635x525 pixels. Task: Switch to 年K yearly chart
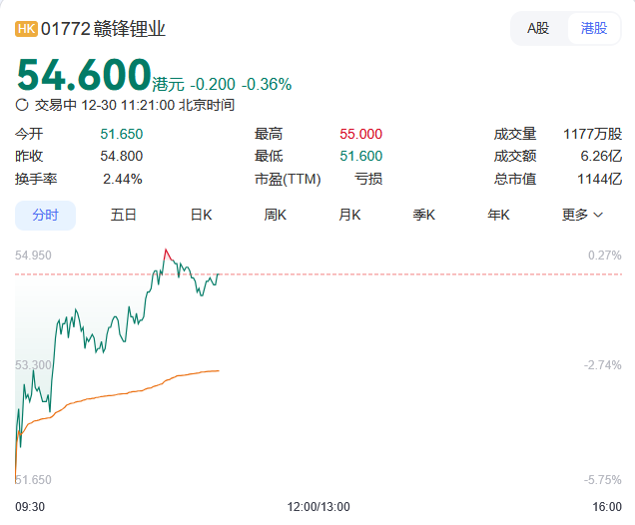point(498,215)
